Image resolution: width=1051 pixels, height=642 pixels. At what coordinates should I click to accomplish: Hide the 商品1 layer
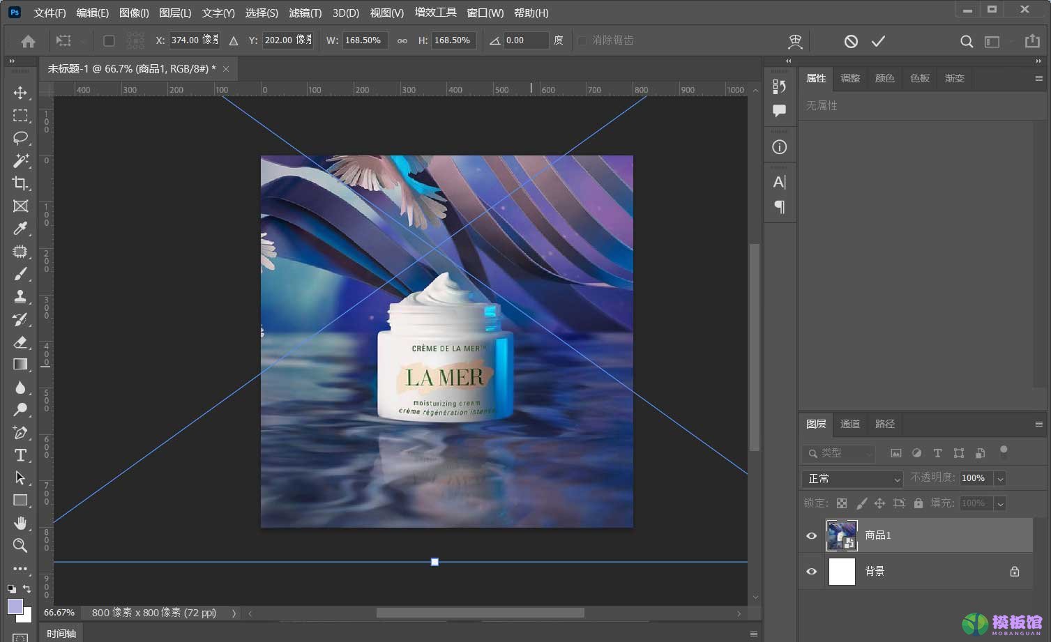point(812,535)
